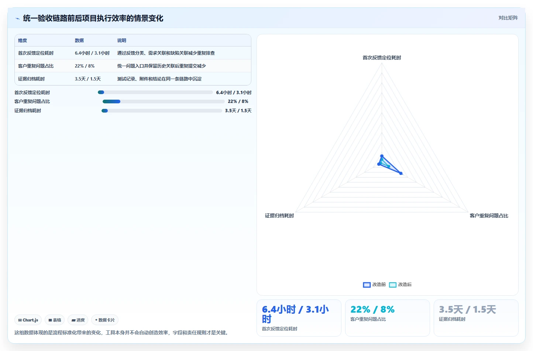Image resolution: width=533 pixels, height=351 pixels.
Task: Select table cell 客户重复问题占比
Action: coord(36,66)
